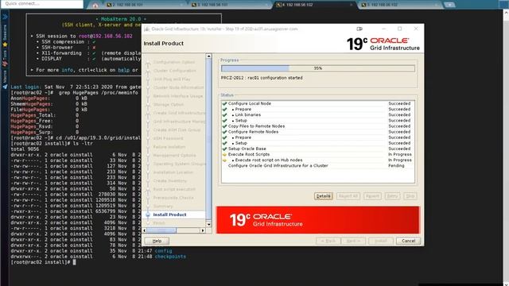This screenshot has width=509, height=286.
Task: Click check icon beside Link binaries
Action: 224,114
